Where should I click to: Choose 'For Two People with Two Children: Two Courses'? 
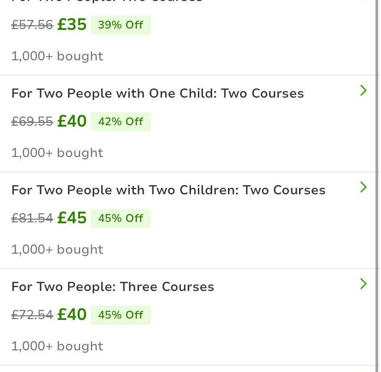pyautogui.click(x=168, y=190)
